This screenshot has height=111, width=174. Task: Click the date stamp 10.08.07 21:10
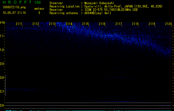(14, 13)
